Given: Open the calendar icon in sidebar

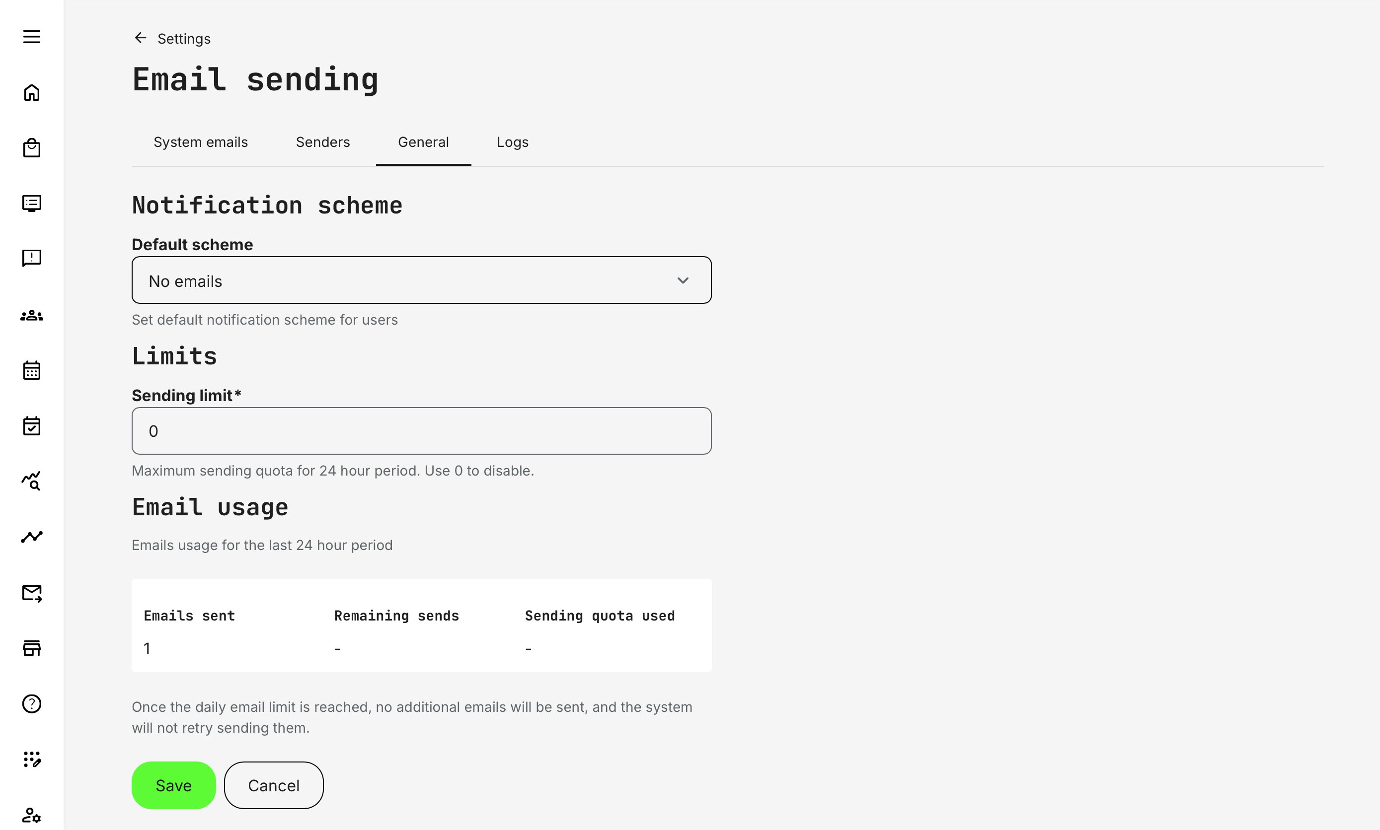Looking at the screenshot, I should tap(32, 370).
